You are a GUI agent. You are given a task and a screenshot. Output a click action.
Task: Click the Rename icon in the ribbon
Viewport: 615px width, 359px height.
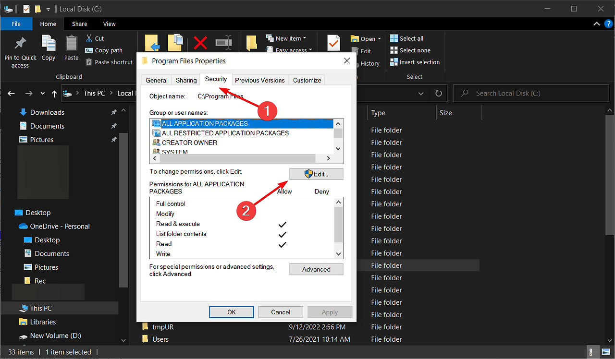[x=224, y=43]
